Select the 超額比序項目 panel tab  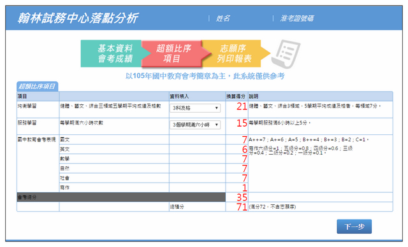[37, 87]
